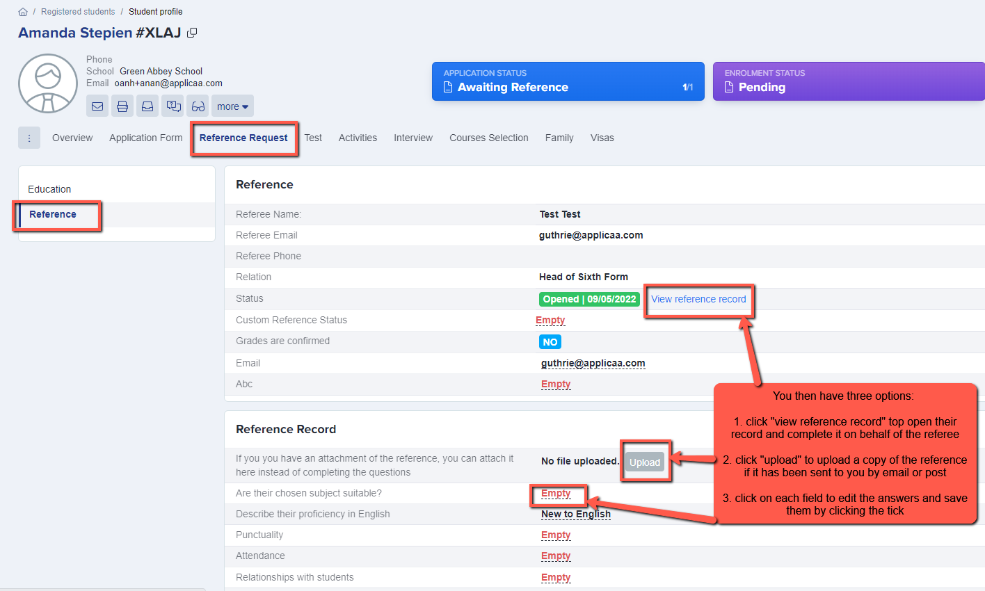Edit the Attendance 'Empty' value
Screen dimensions: 985x591
coord(556,556)
